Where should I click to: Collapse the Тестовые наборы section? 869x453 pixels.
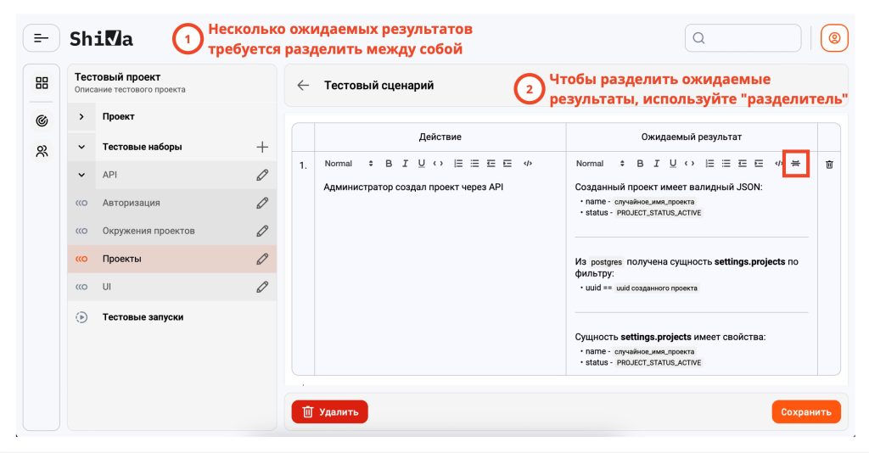pos(81,147)
